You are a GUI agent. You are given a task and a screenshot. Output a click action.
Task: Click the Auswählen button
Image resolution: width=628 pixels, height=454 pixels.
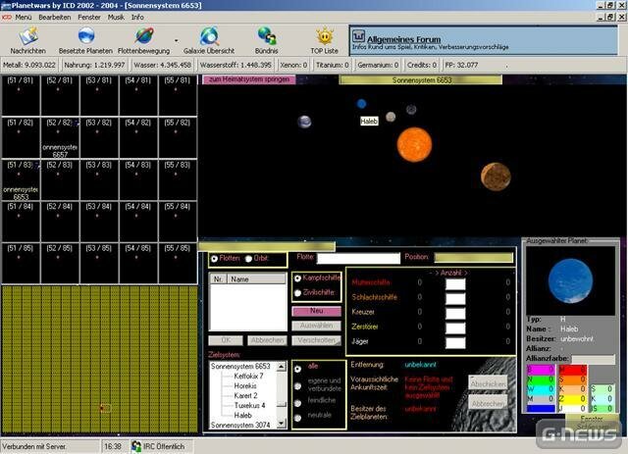tap(316, 326)
